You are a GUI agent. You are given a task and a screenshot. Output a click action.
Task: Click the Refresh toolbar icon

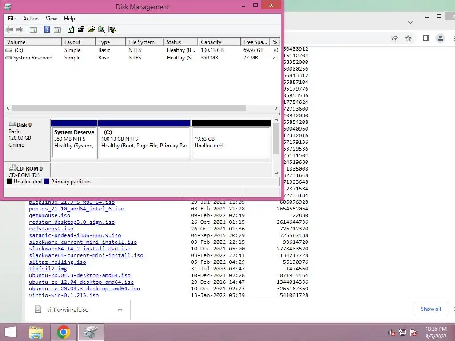pos(71,29)
